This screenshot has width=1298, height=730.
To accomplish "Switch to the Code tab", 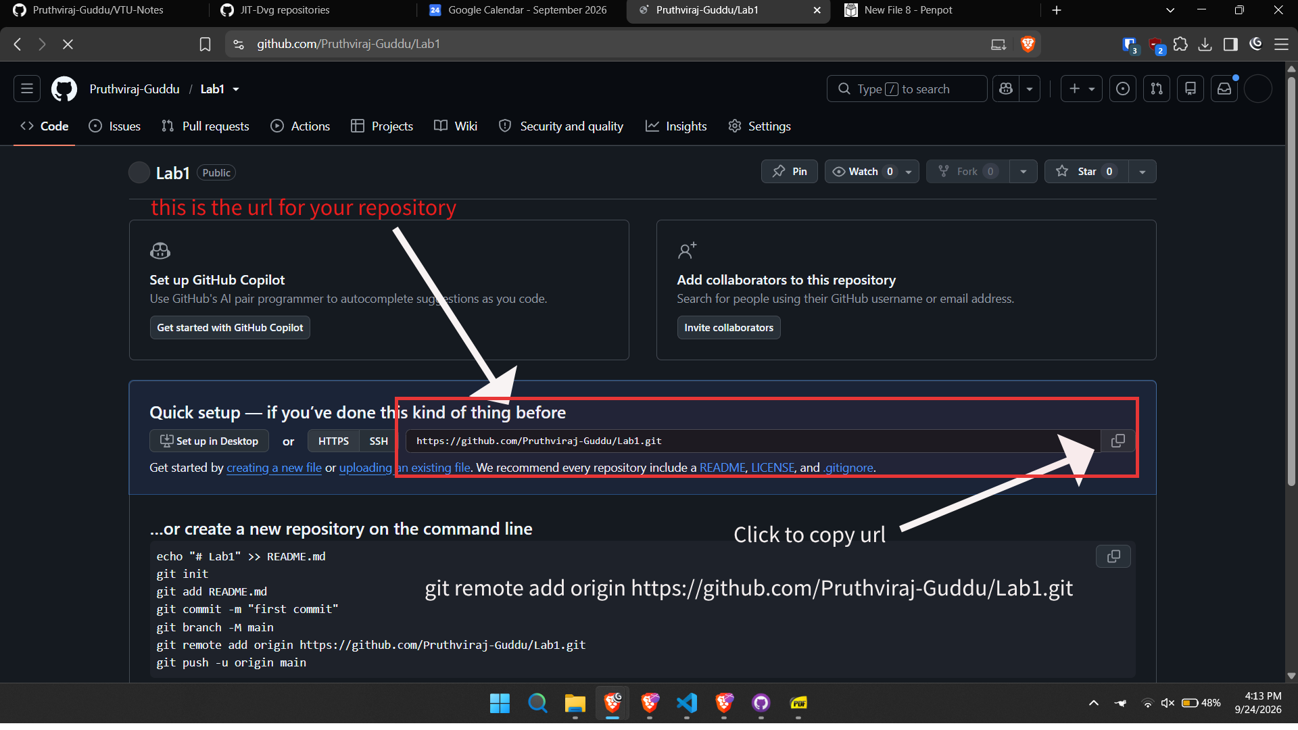I will [x=45, y=126].
